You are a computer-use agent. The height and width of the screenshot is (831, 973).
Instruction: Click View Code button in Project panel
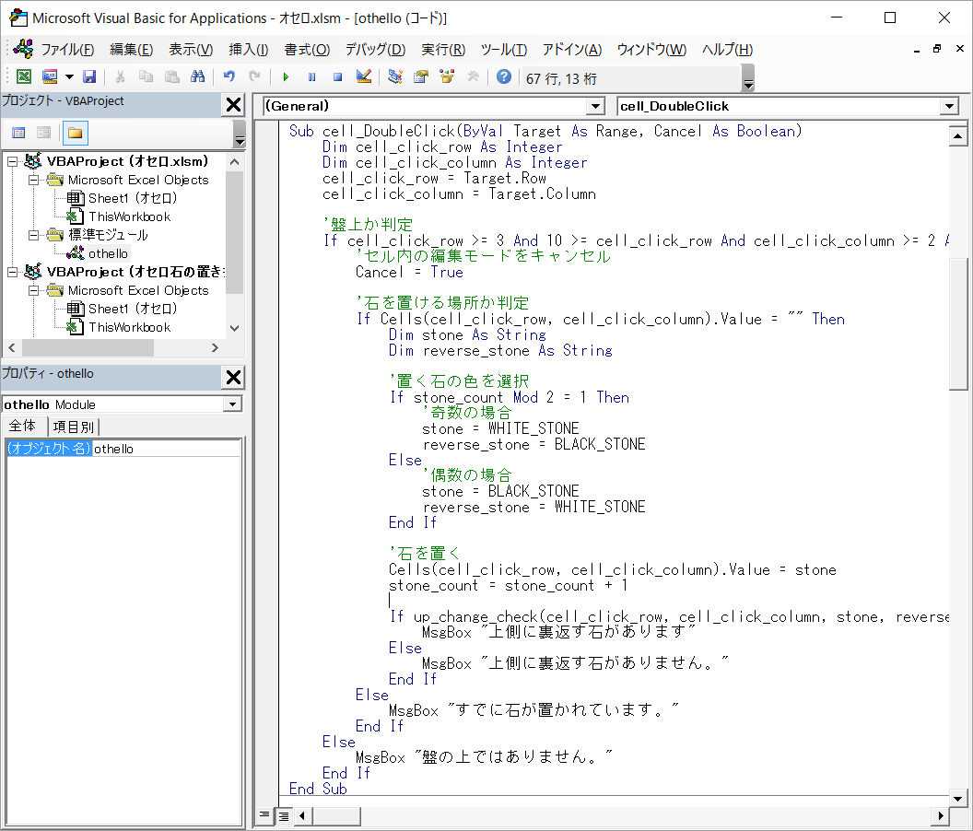18,134
